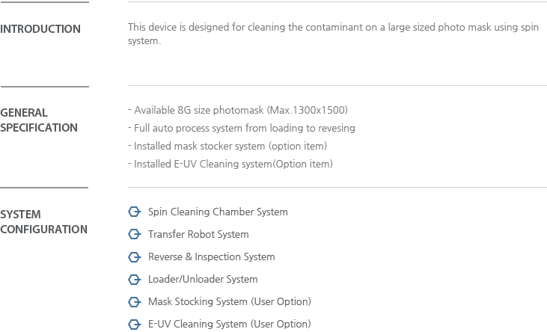547x332 pixels.
Task: Click Reverse & Inspection System item
Action: pyautogui.click(x=212, y=257)
